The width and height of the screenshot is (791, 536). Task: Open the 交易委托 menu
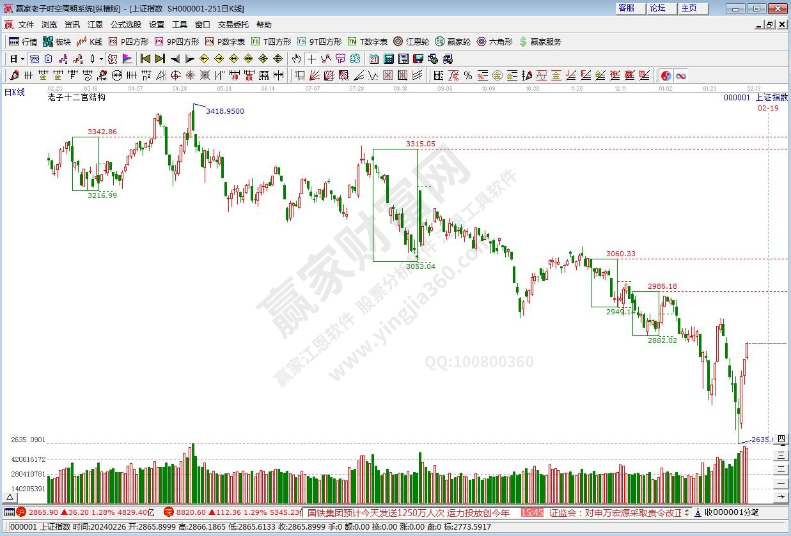pyautogui.click(x=233, y=25)
